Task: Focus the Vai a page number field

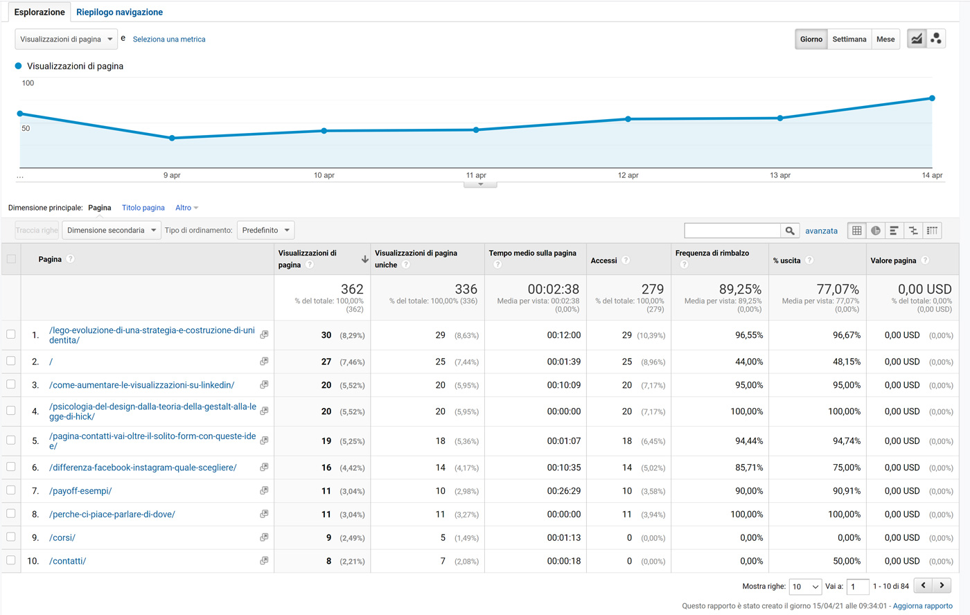Action: [858, 587]
